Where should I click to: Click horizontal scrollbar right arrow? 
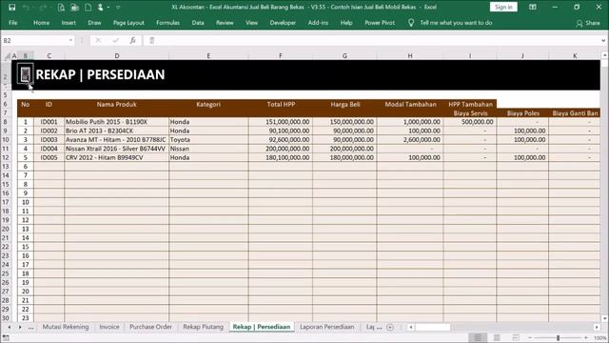click(597, 327)
